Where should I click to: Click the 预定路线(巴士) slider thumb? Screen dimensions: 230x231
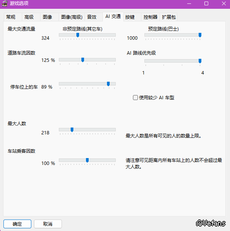(200, 35)
